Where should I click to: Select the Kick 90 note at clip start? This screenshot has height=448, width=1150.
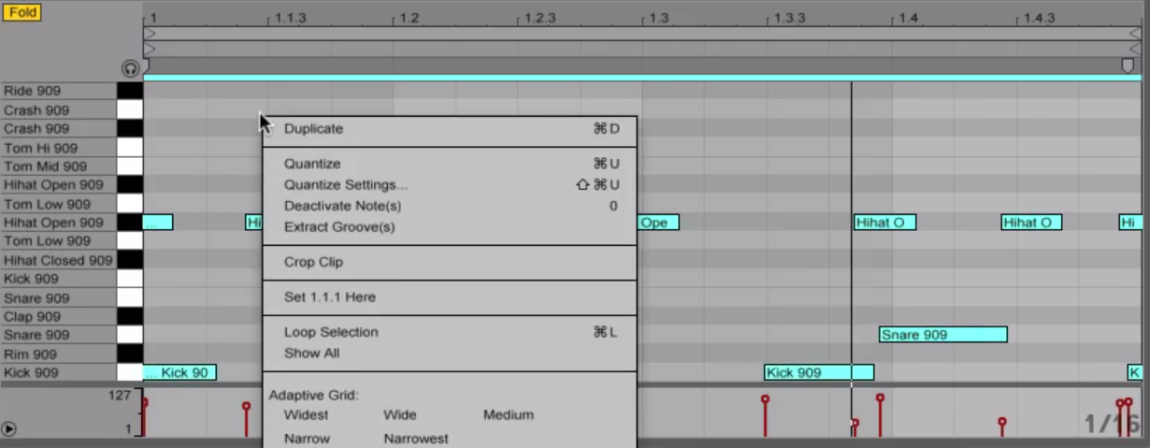(x=180, y=372)
